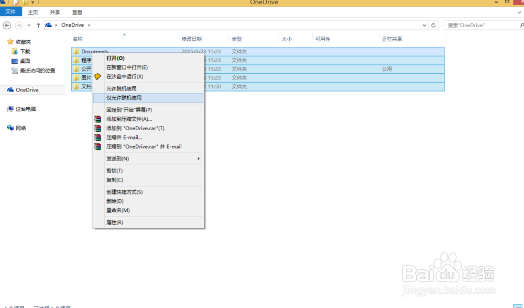Sort by the 名称 column header
Viewport: 524px width, 308px height.
78,39
